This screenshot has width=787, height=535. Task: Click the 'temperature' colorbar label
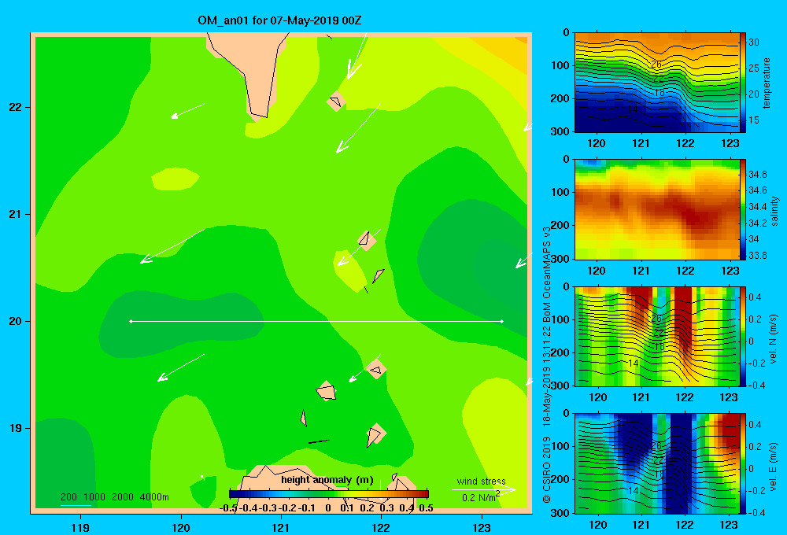pyautogui.click(x=767, y=83)
